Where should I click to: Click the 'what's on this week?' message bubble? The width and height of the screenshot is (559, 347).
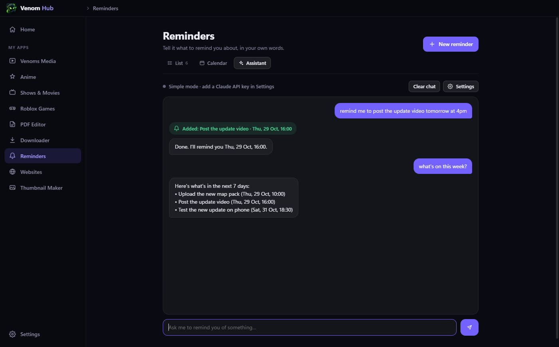click(x=443, y=166)
